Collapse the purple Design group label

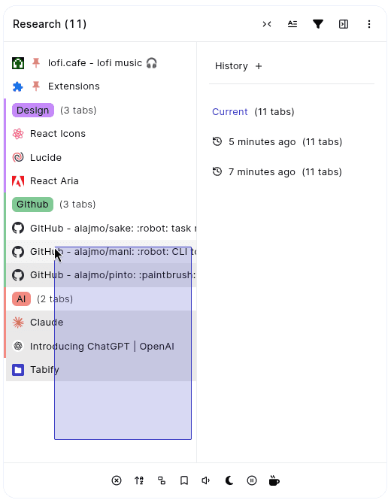(x=33, y=110)
